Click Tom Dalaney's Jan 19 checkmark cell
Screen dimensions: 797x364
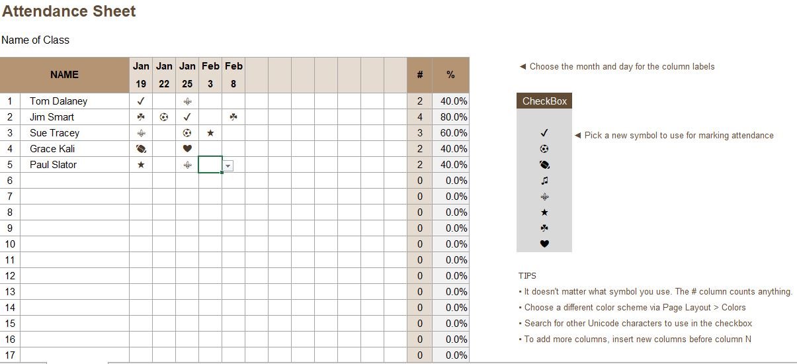pyautogui.click(x=141, y=101)
